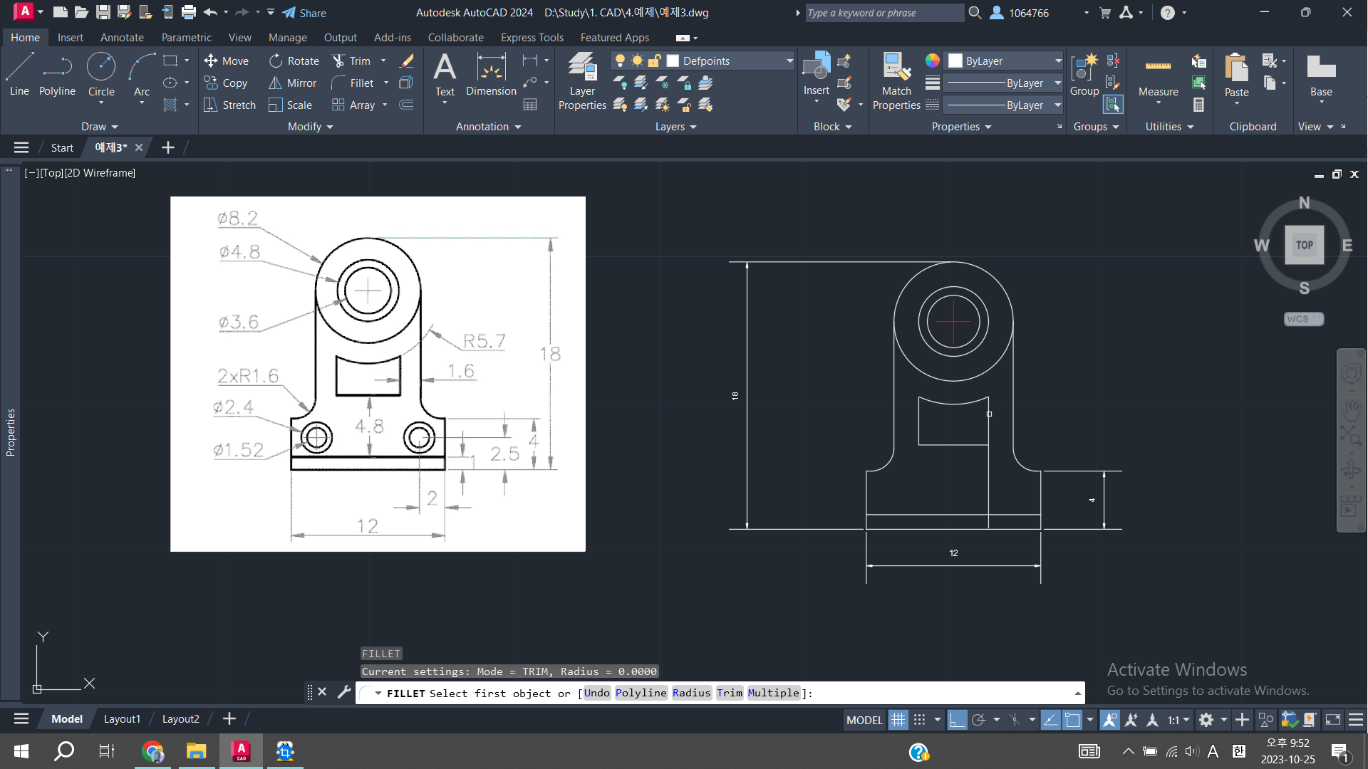Viewport: 1368px width, 769px height.
Task: Expand the Modify panel options
Action: 310,127
